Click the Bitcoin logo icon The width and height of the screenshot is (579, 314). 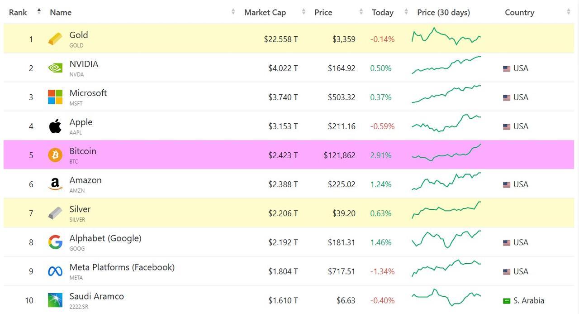tap(55, 155)
